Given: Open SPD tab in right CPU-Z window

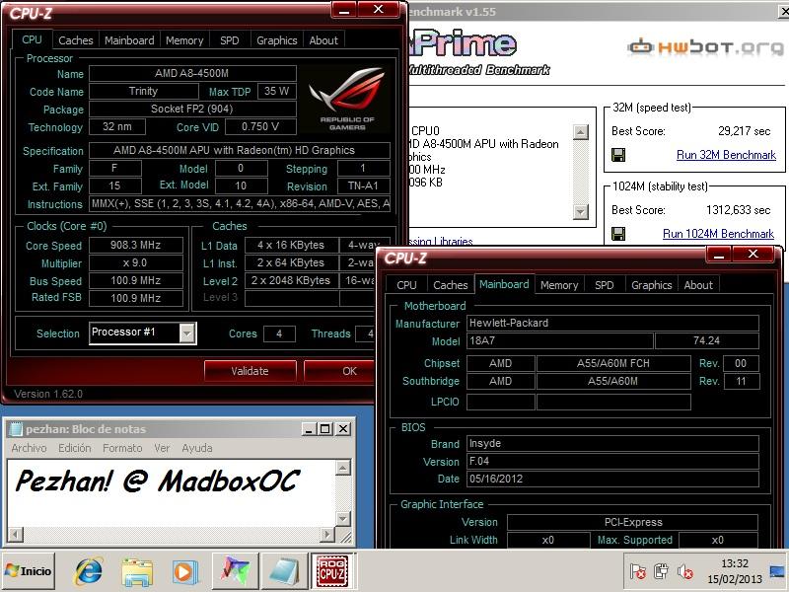Looking at the screenshot, I should tap(604, 285).
